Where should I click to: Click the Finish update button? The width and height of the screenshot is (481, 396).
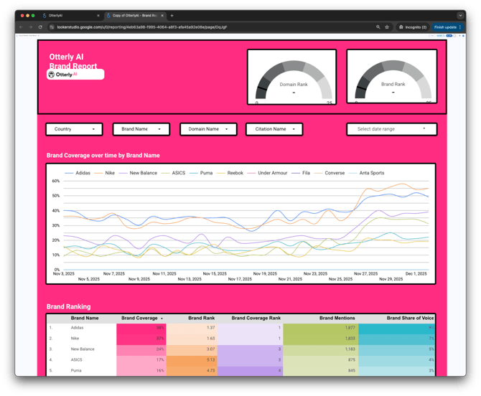pos(447,27)
